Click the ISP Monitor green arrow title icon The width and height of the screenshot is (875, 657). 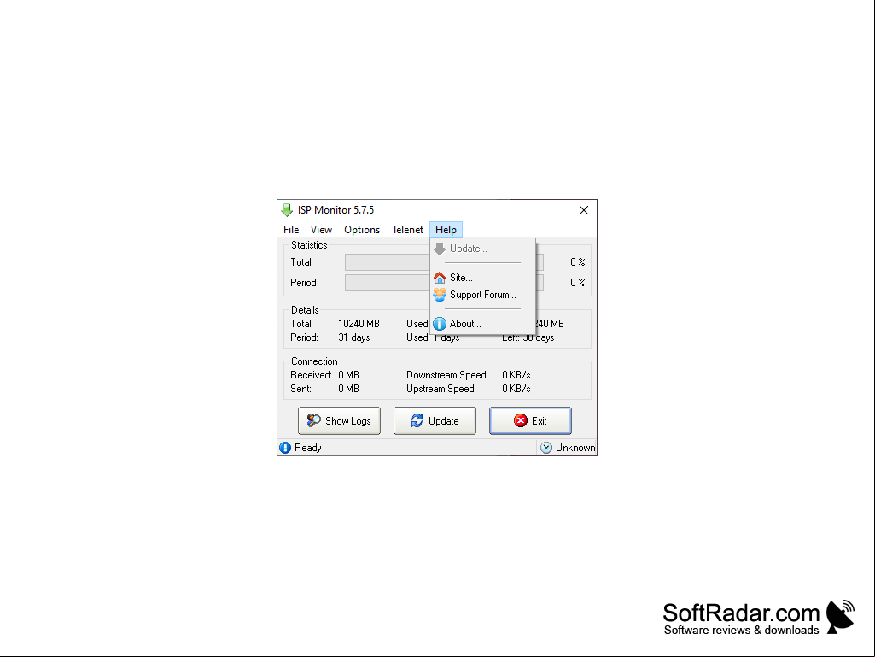pyautogui.click(x=287, y=210)
